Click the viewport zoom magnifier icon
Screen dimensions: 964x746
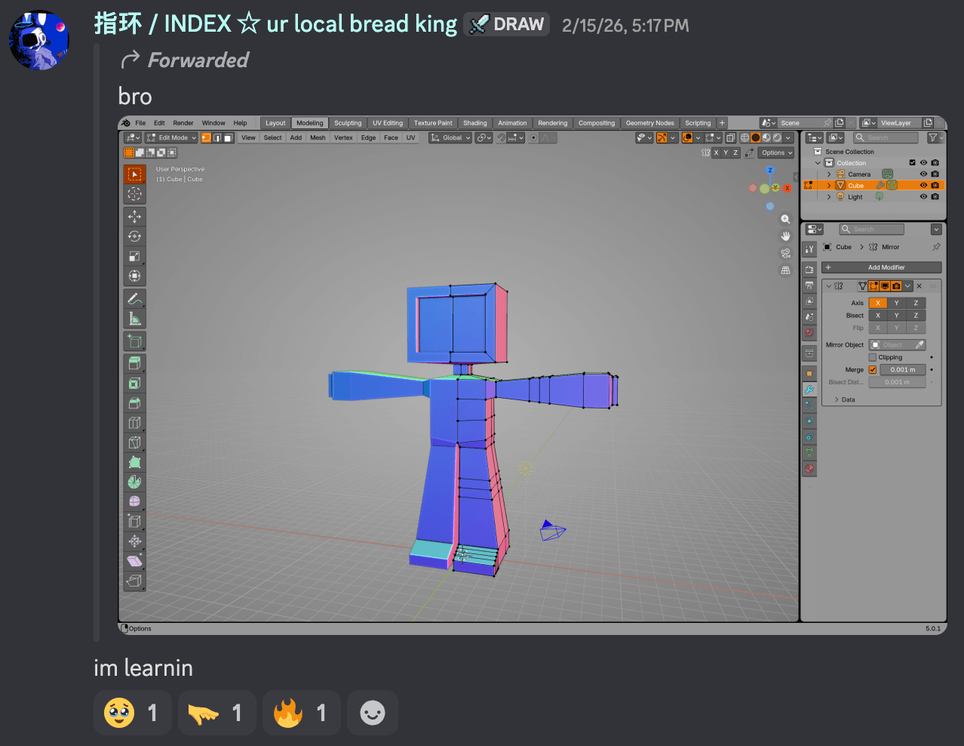tap(785, 219)
